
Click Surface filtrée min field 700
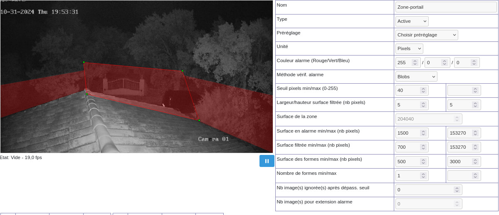click(412, 147)
